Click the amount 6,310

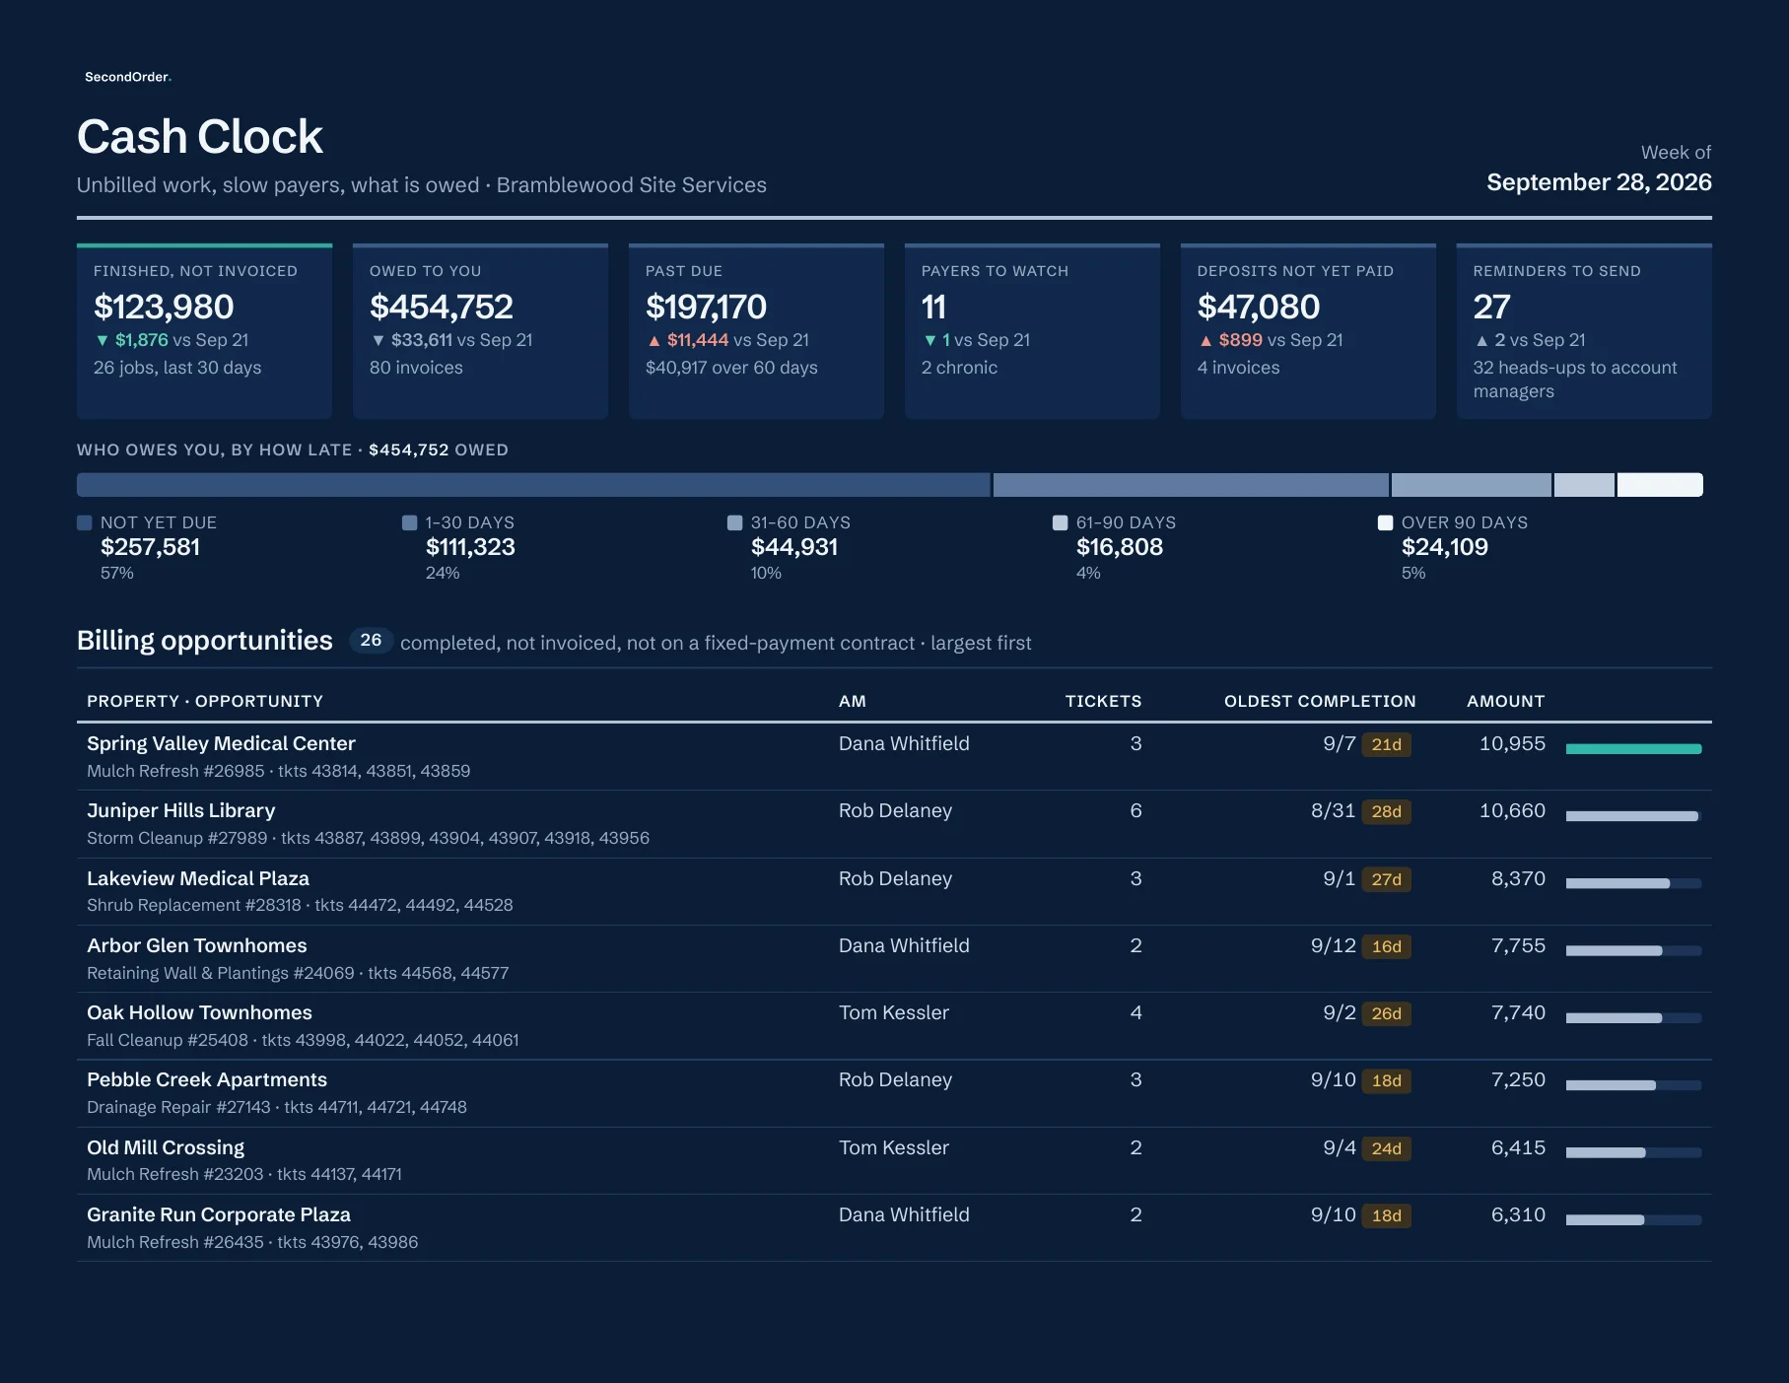coord(1518,1214)
